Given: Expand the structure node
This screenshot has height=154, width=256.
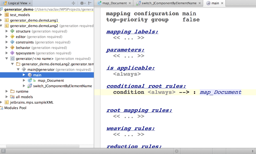Looking at the screenshot, I should [7, 31].
